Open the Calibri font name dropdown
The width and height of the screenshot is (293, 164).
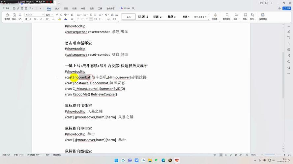[43, 15]
